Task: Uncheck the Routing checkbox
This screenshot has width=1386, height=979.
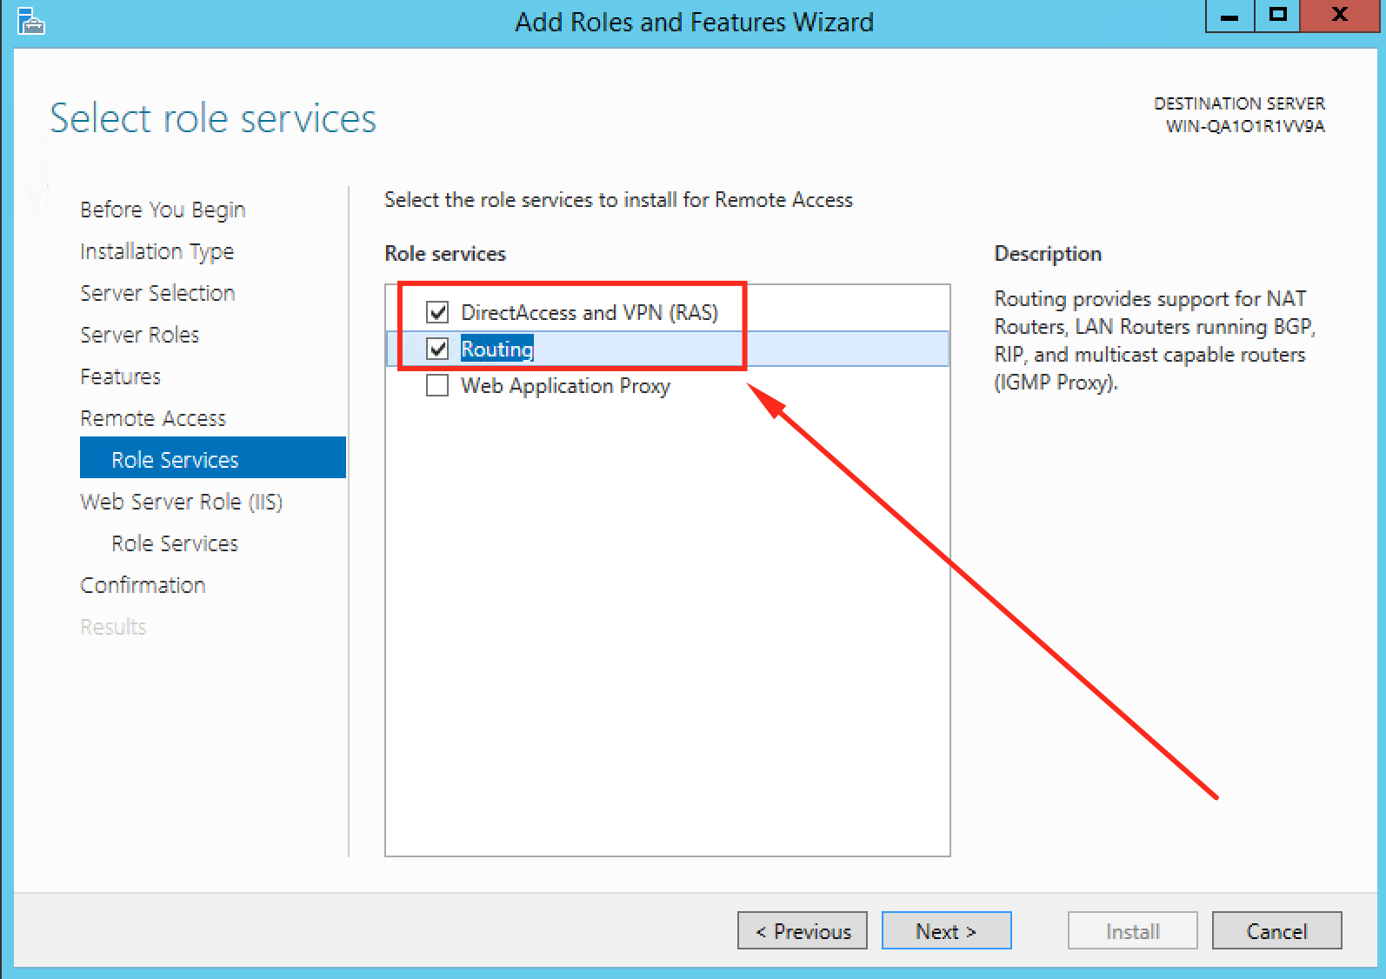Action: point(437,349)
